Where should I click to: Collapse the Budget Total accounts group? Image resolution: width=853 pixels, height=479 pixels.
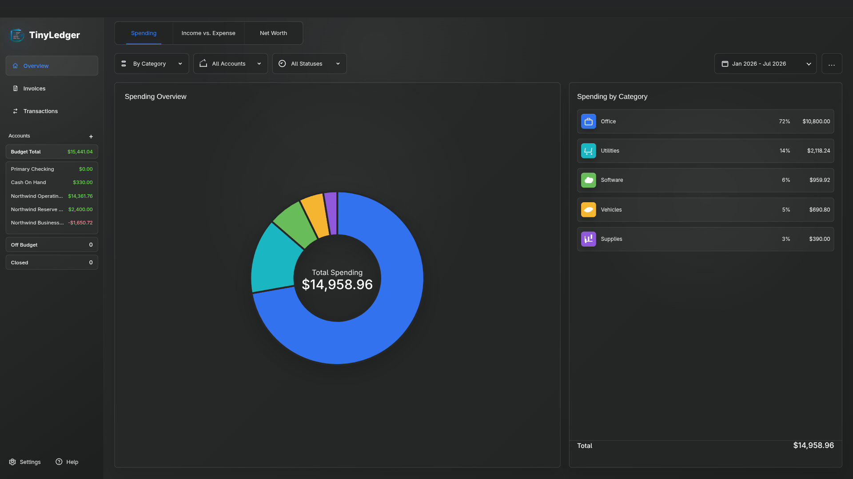point(52,152)
